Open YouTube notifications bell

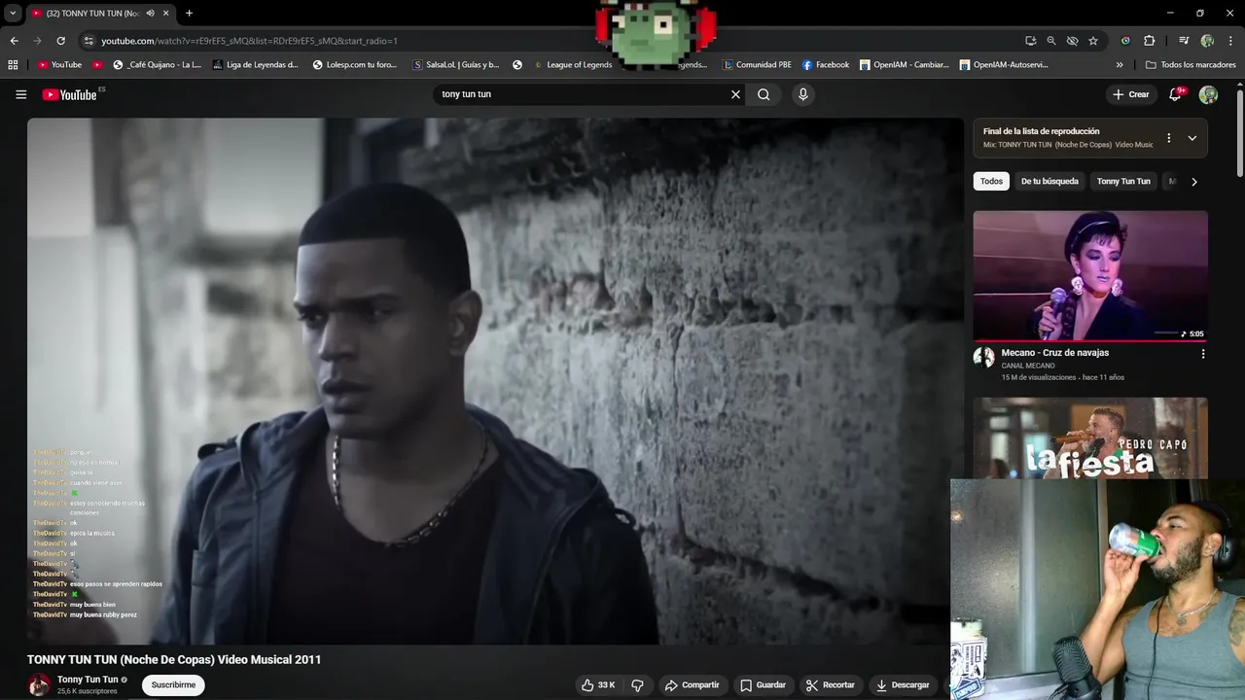click(1175, 94)
